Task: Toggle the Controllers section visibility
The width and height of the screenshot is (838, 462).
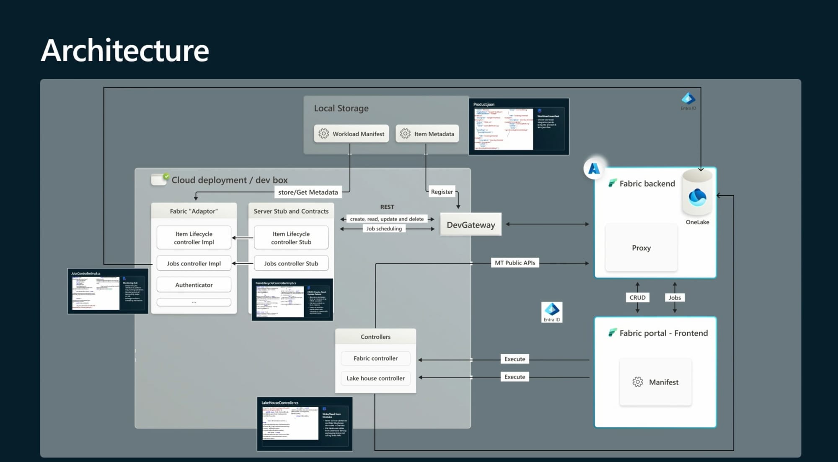Action: [x=375, y=336]
